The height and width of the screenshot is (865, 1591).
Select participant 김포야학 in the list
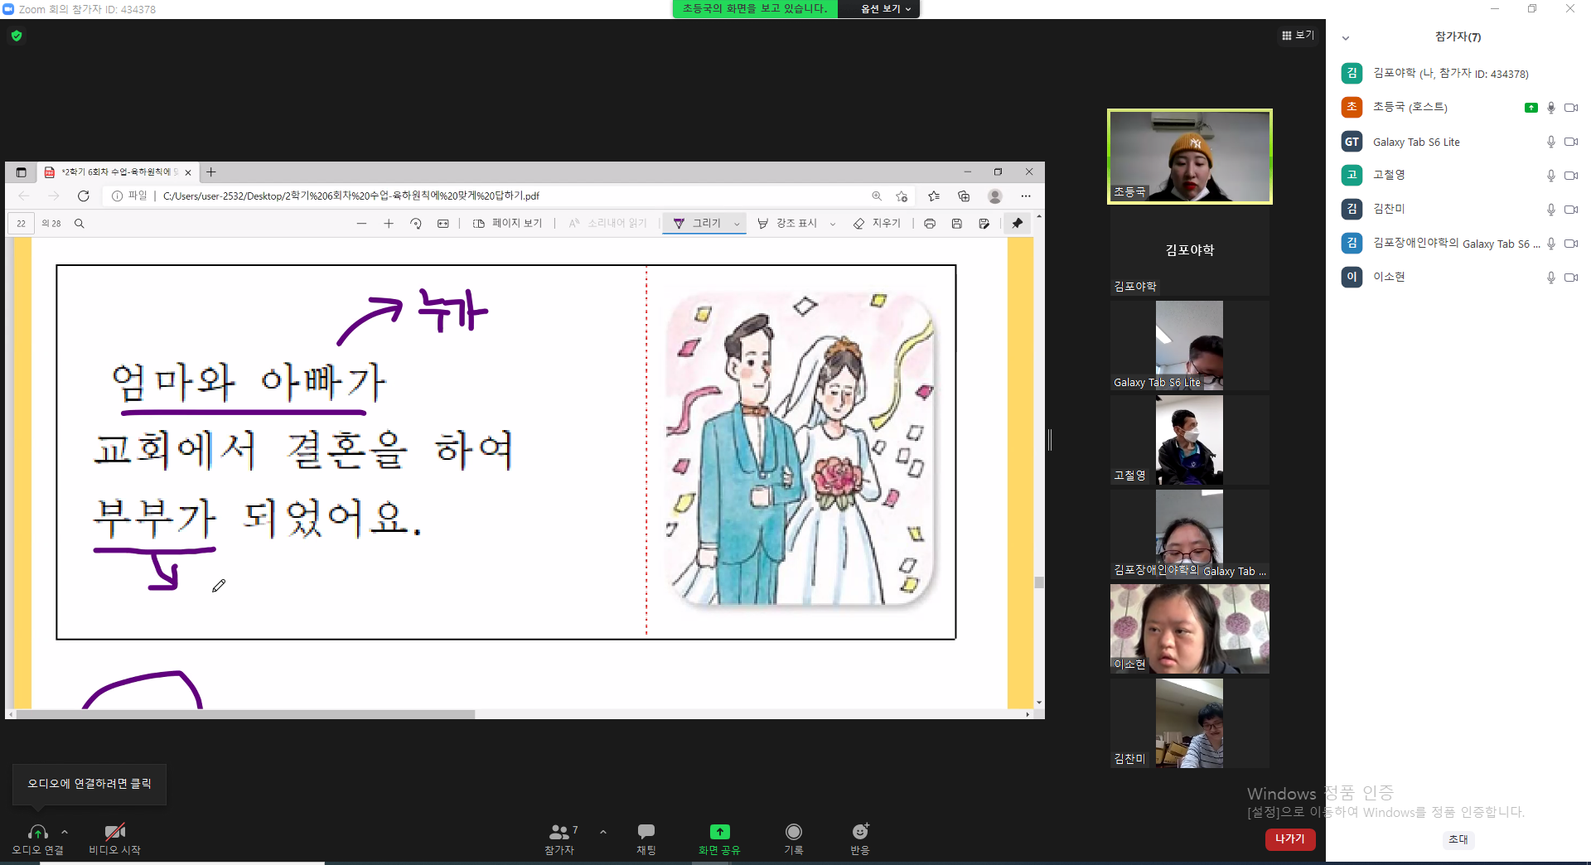click(1458, 74)
